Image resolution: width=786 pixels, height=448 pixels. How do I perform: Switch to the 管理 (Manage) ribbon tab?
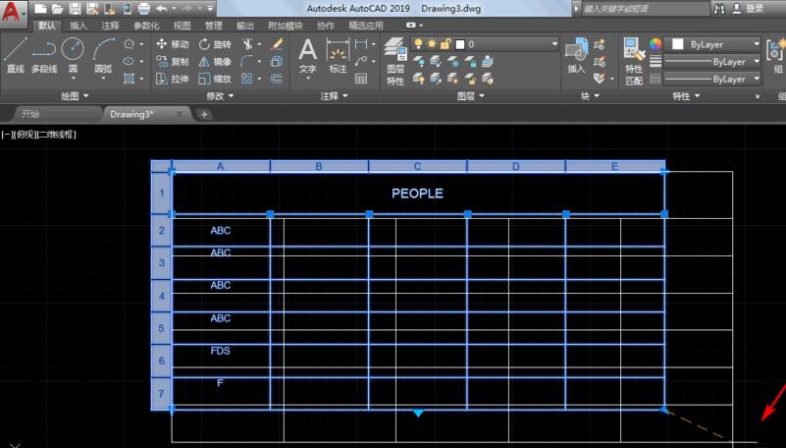pyautogui.click(x=214, y=26)
